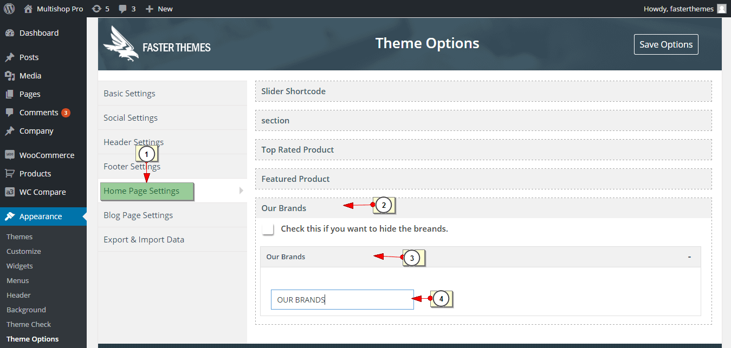
Task: Click the Company pin icon
Action: [10, 131]
